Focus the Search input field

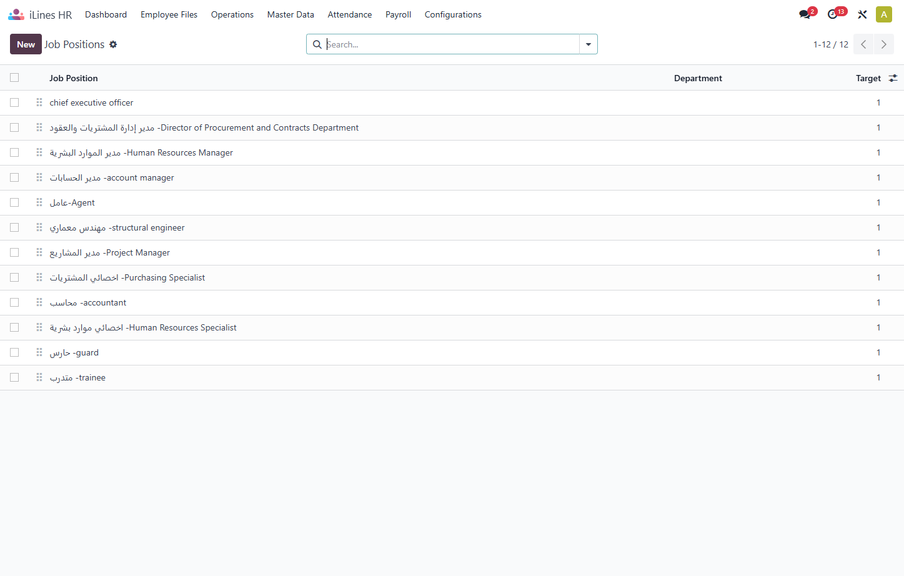point(452,44)
